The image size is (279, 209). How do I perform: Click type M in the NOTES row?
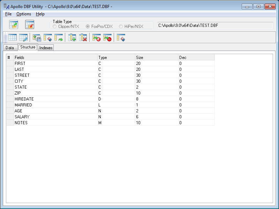pyautogui.click(x=100, y=123)
